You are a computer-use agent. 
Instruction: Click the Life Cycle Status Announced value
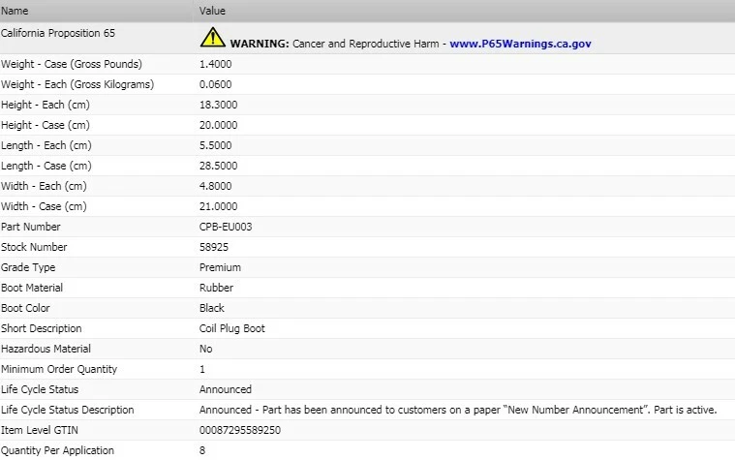coord(225,389)
